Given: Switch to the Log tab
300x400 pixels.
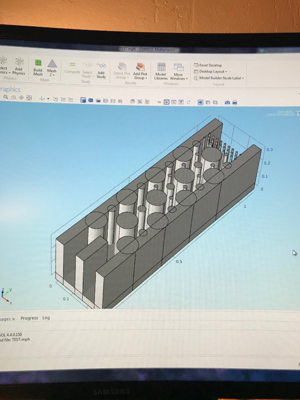Looking at the screenshot, I should [46, 318].
